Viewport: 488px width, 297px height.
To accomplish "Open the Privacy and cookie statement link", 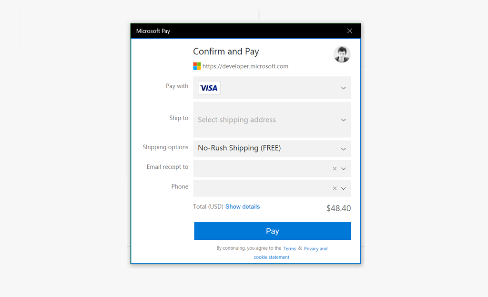I will point(315,248).
